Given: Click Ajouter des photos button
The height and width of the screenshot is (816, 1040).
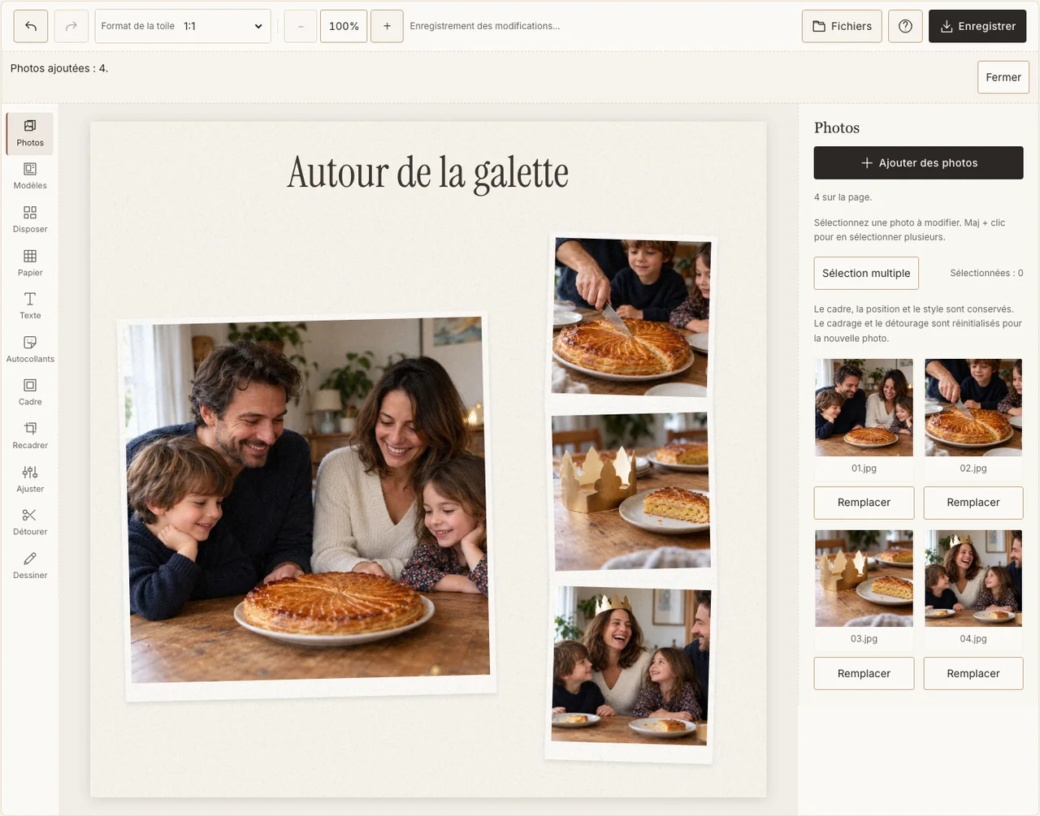Looking at the screenshot, I should (918, 162).
